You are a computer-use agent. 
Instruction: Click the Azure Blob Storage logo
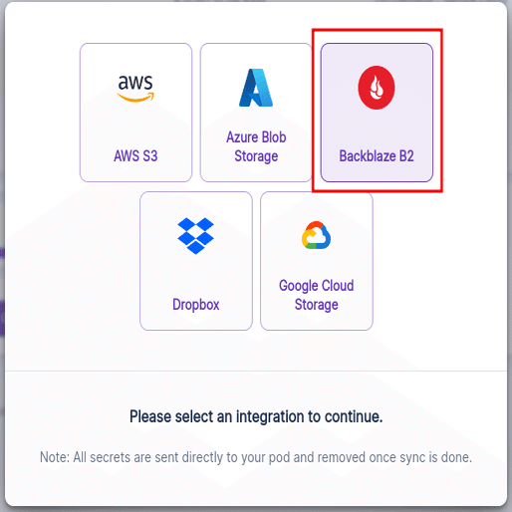pyautogui.click(x=256, y=88)
